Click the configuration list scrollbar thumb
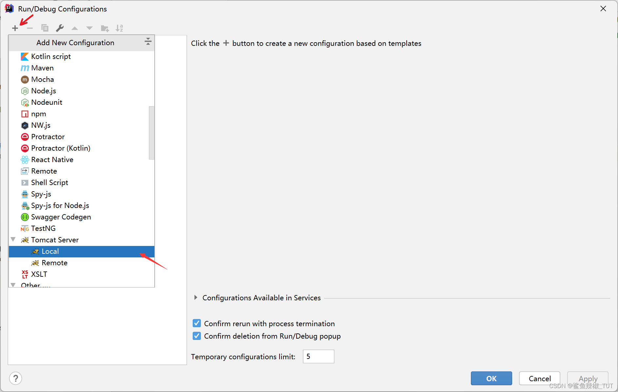Screen dimensions: 618x392 click(x=151, y=133)
